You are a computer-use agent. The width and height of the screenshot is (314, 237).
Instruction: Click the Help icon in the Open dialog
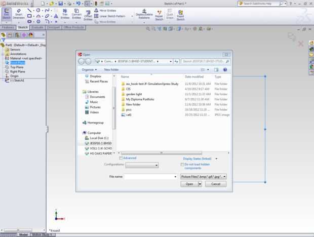click(225, 70)
